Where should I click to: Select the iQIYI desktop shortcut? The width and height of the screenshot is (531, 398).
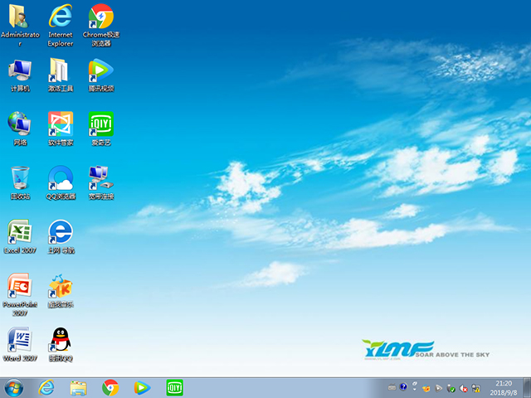click(101, 125)
